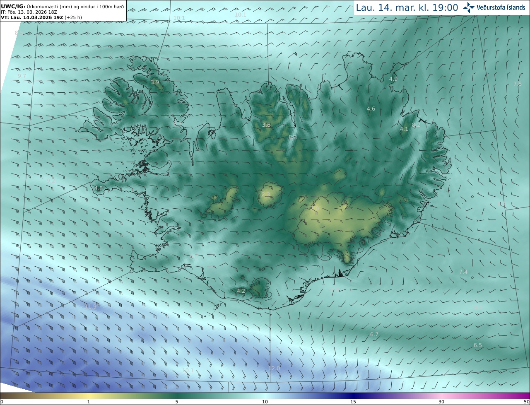Click the 50 tick label on colour scale
Screen dimensions: 530x405
526,402
